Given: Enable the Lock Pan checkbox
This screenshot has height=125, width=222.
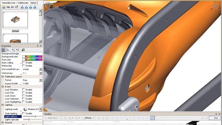Looking at the screenshot, I should [x=24, y=93].
